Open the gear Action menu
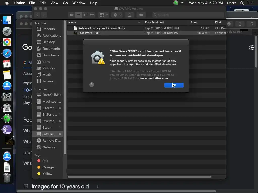The width and height of the screenshot is (258, 193). [x=117, y=15]
